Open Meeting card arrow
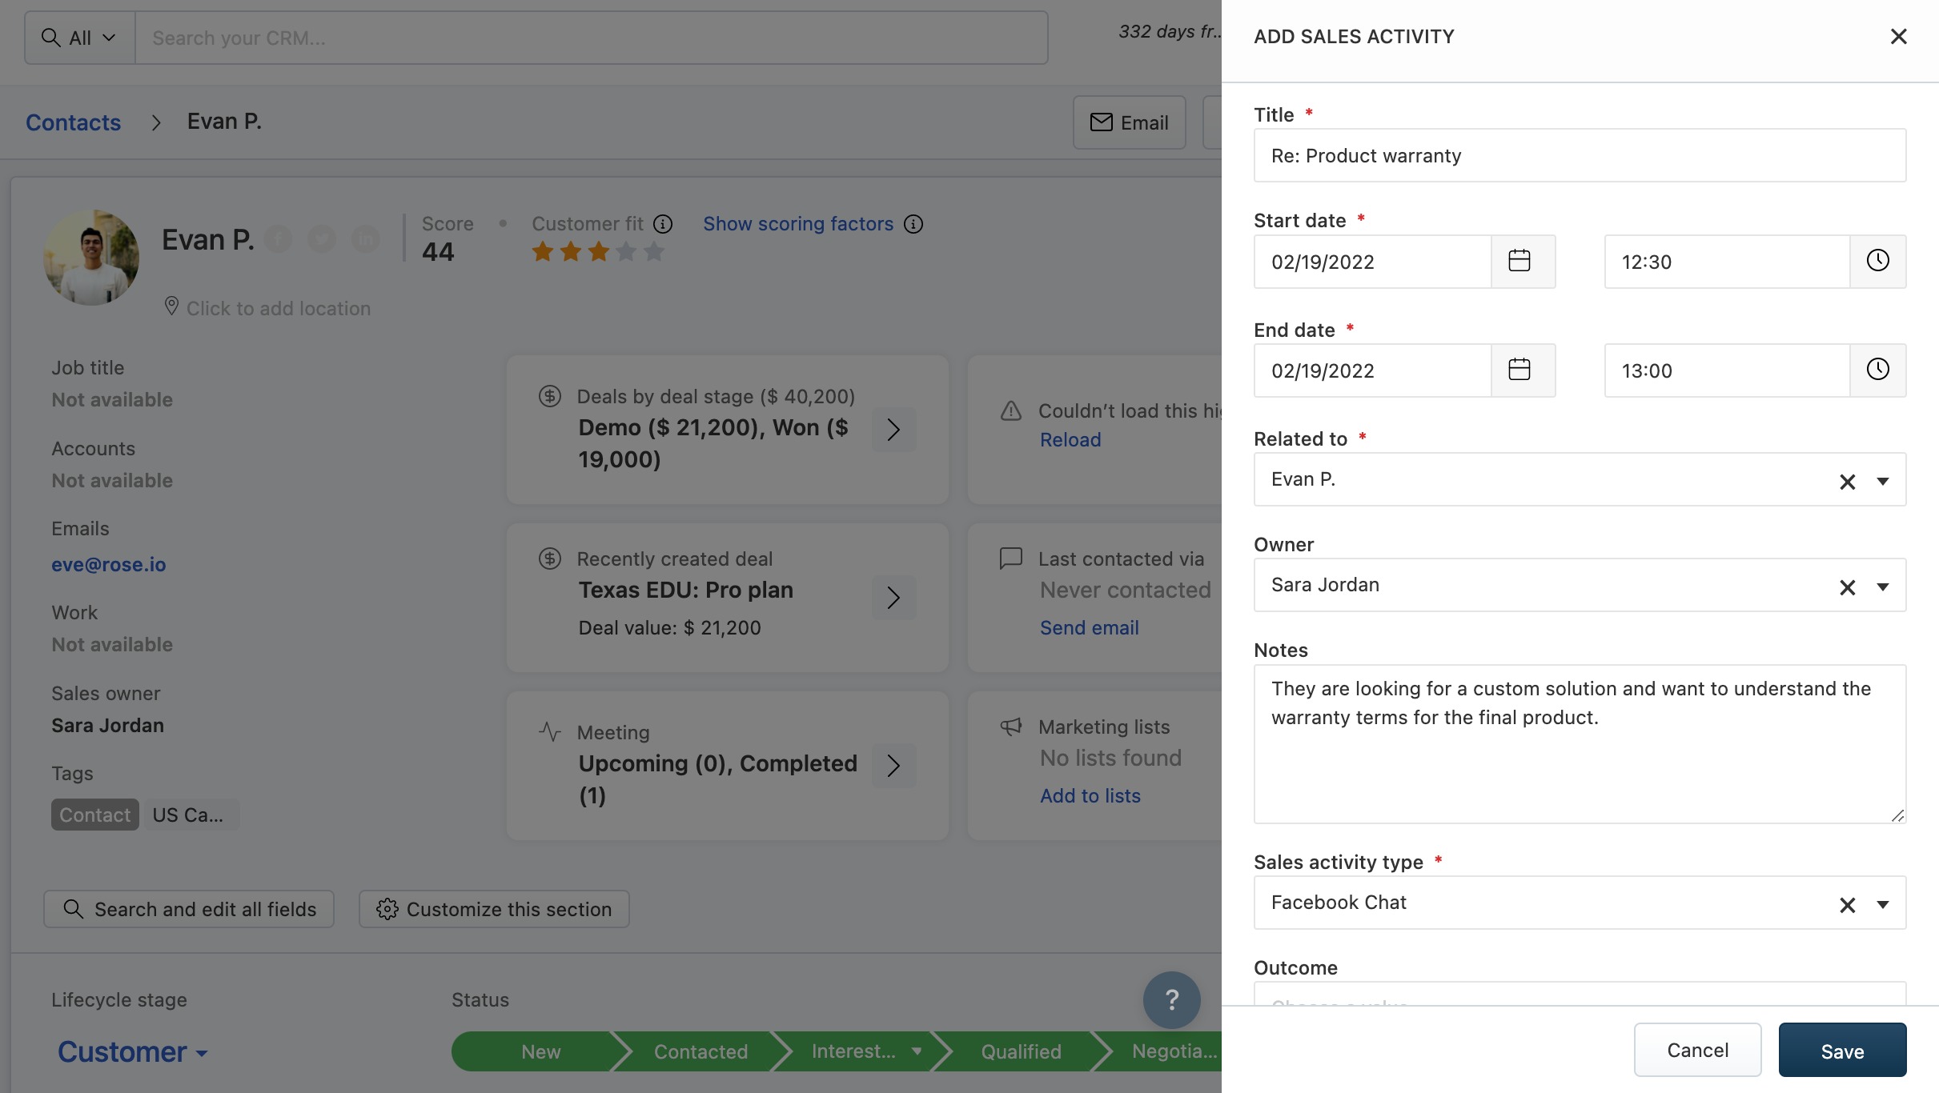Image resolution: width=1939 pixels, height=1093 pixels. tap(893, 766)
